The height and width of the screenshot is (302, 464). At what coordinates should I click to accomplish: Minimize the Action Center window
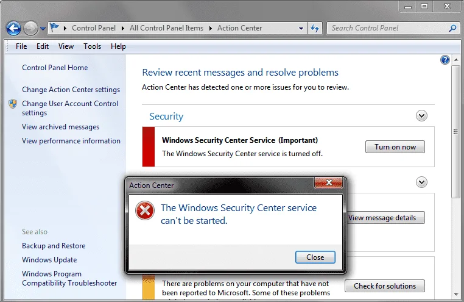408,6
